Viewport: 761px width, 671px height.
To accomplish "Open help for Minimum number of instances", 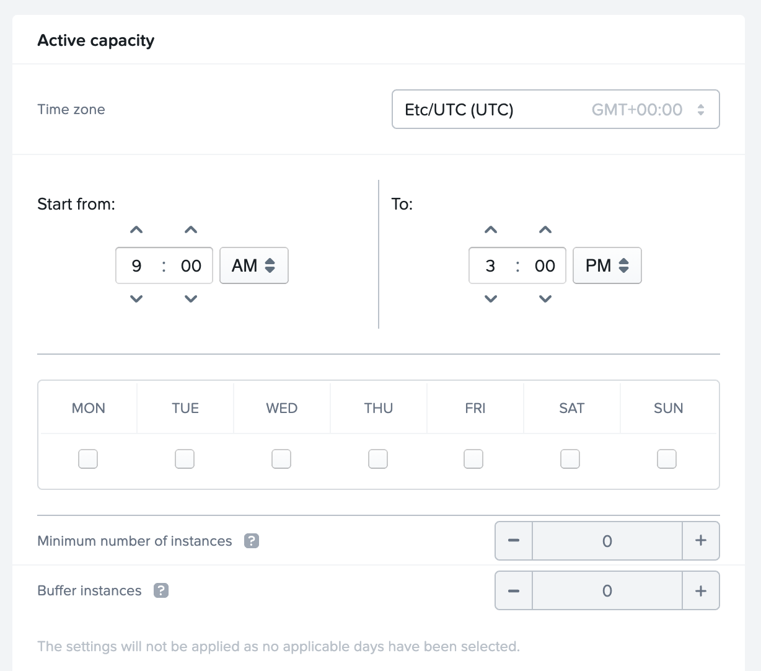I will click(x=252, y=541).
